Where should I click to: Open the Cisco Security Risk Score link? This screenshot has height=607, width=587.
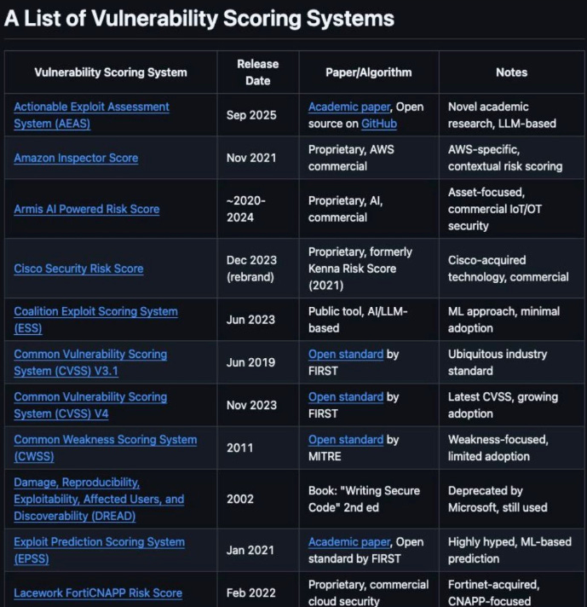tap(78, 269)
